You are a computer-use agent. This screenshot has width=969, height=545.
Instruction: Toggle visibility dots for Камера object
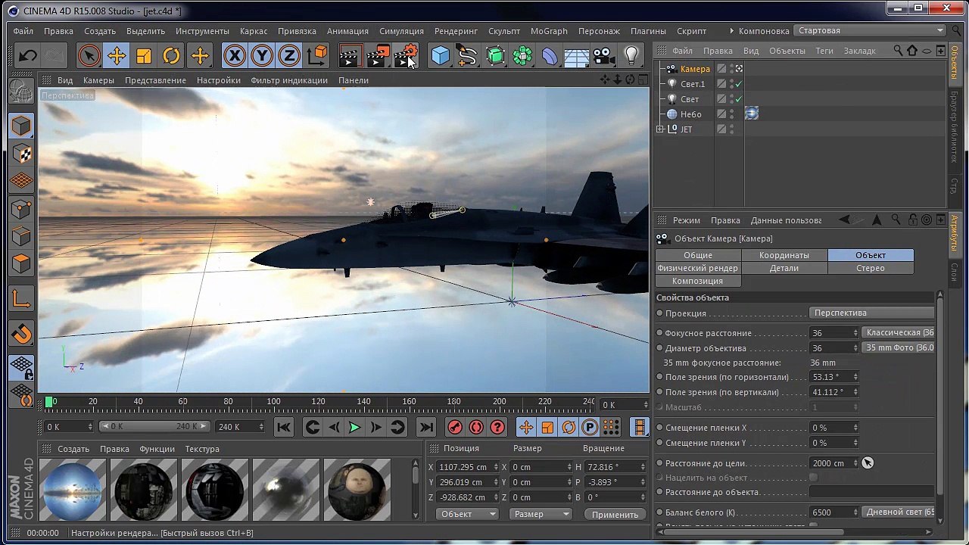coord(731,69)
